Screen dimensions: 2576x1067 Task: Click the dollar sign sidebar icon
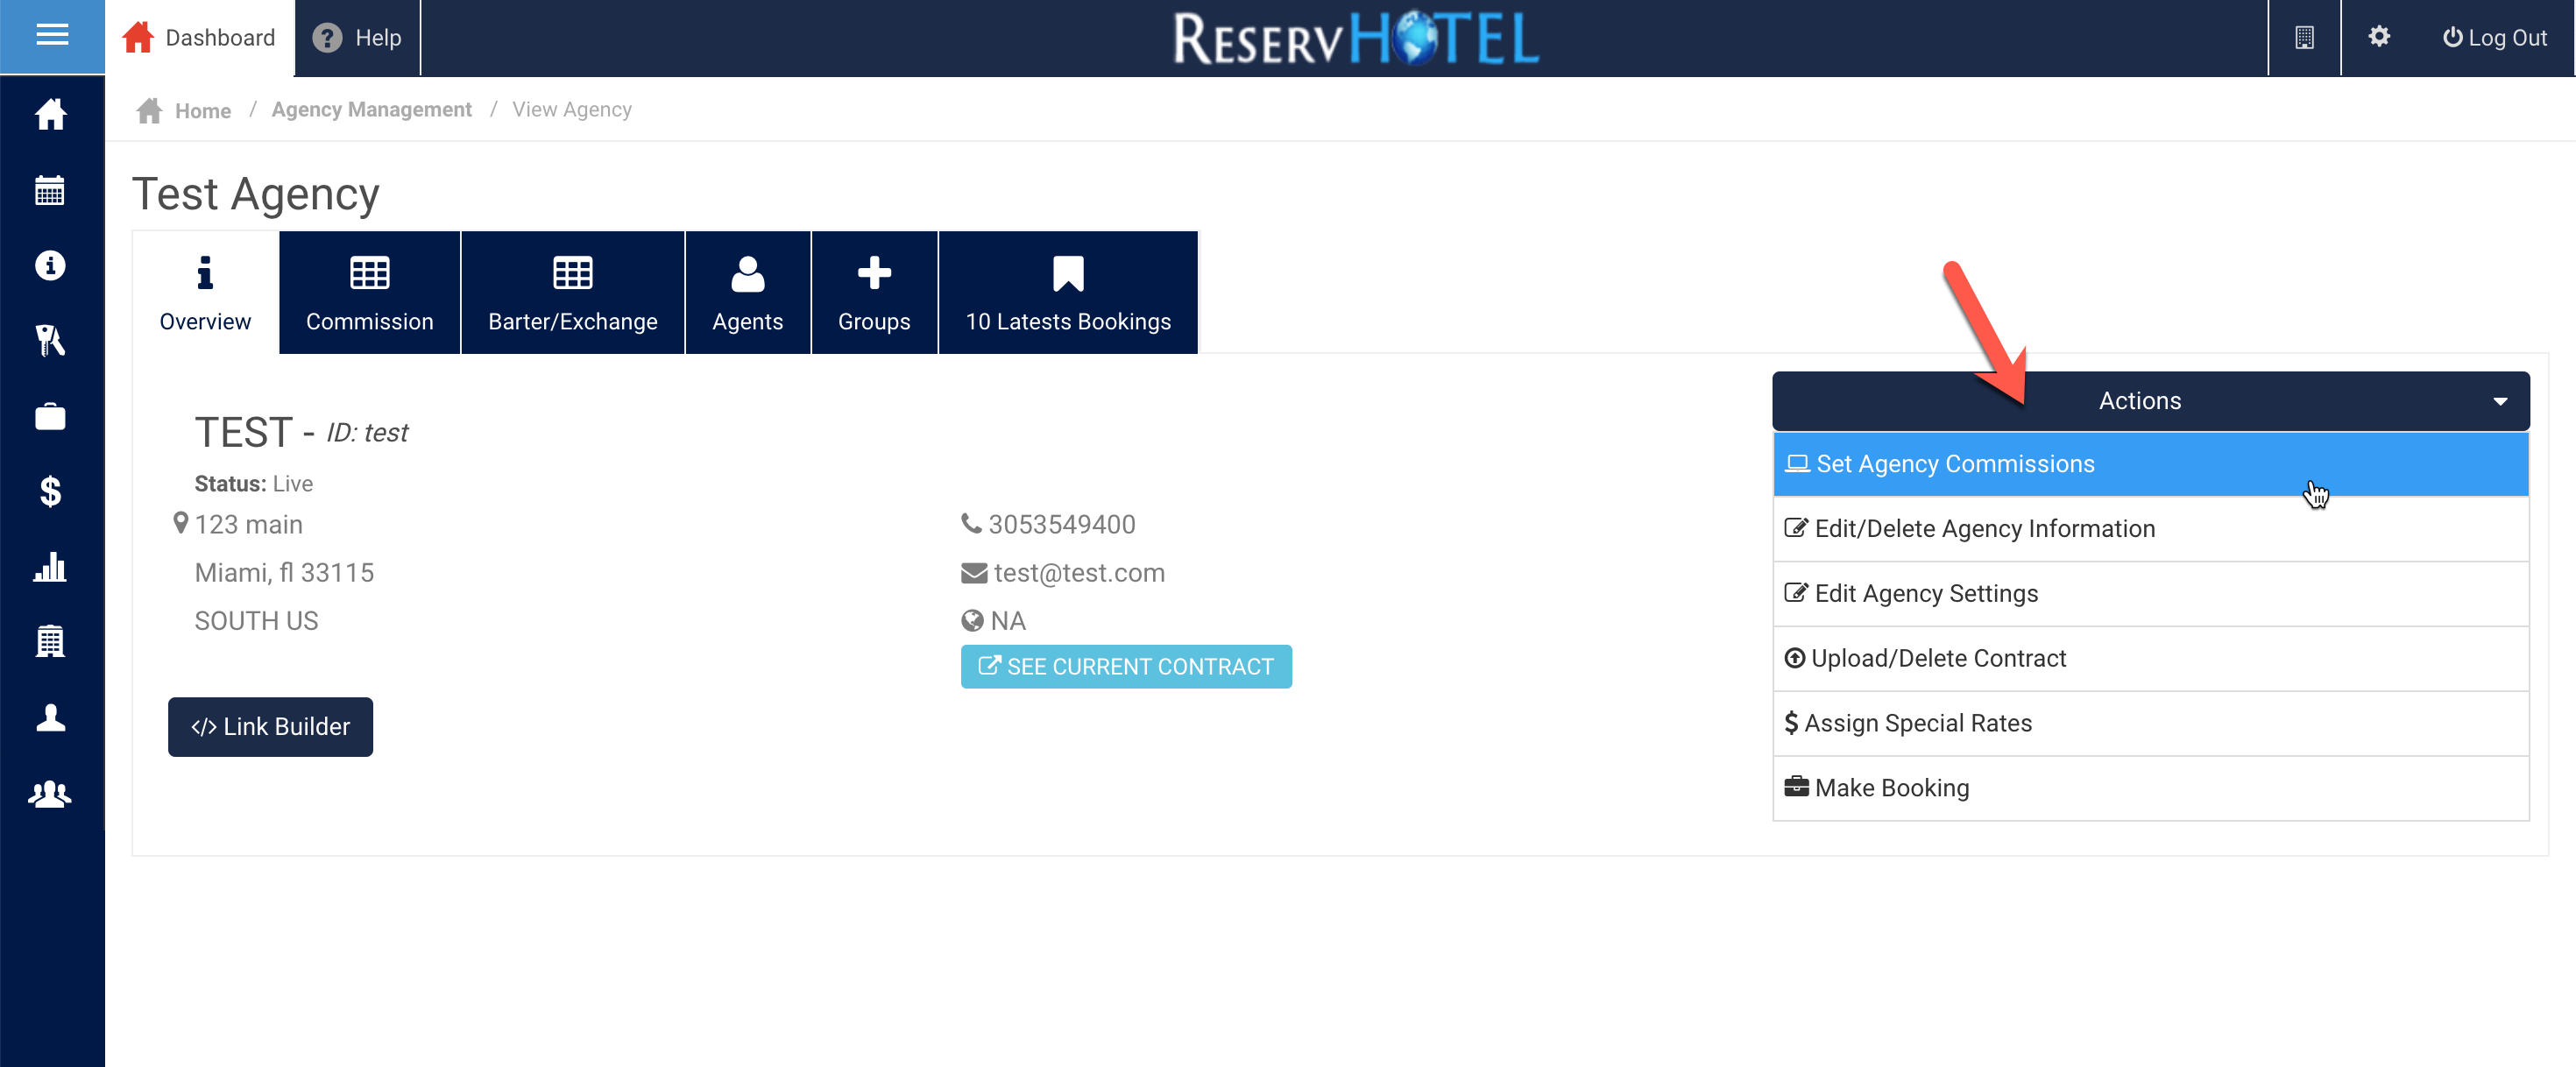click(50, 491)
